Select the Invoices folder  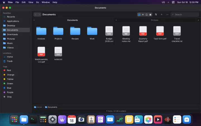41,33
